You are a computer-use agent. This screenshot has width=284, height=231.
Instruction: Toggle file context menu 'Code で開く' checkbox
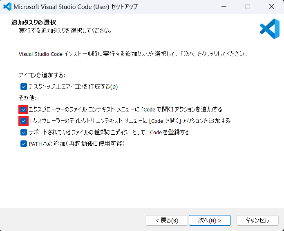23,110
